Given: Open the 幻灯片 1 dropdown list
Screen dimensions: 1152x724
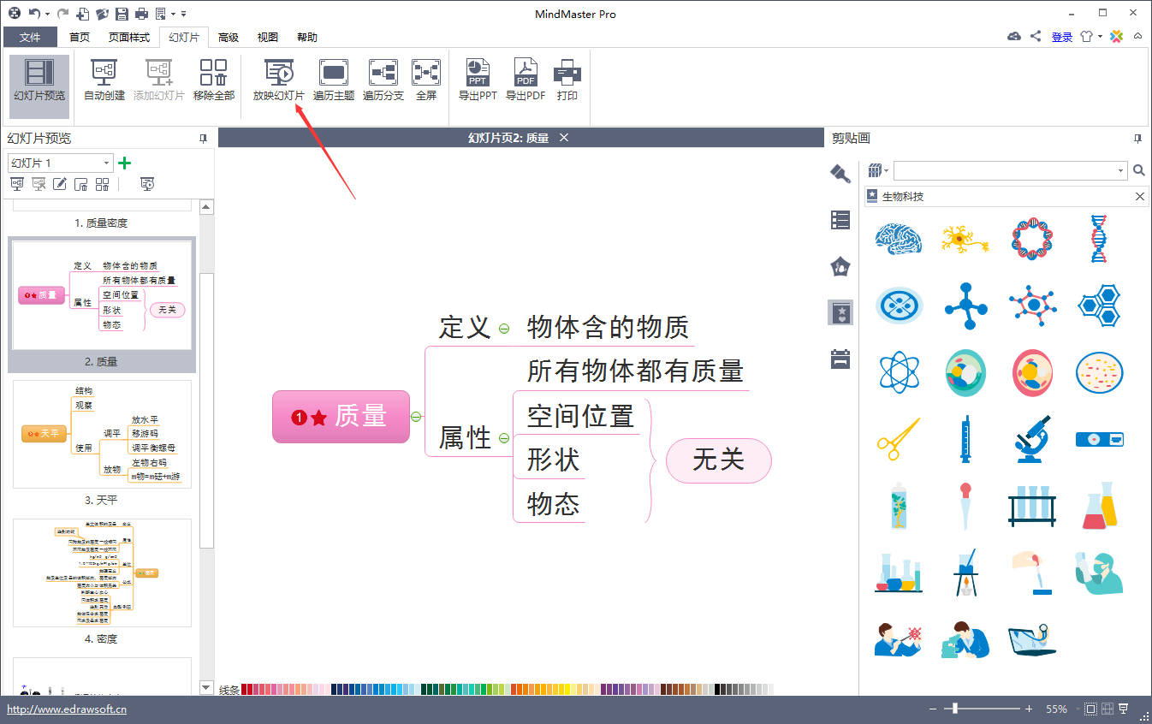Looking at the screenshot, I should click(107, 163).
